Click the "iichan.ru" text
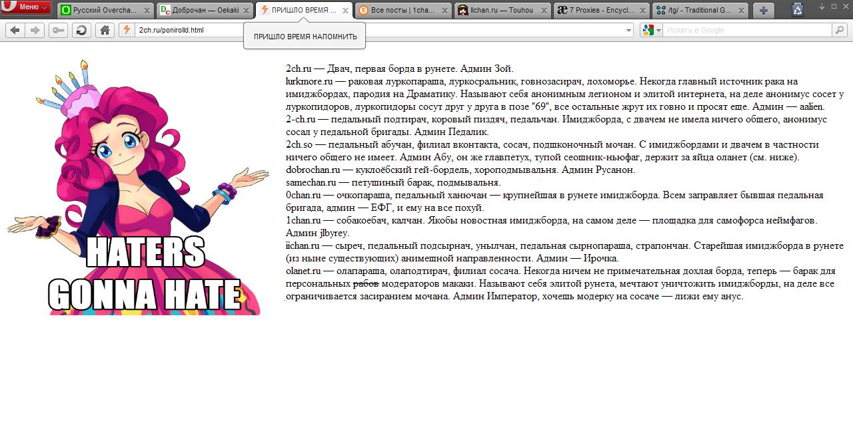 pyautogui.click(x=303, y=245)
